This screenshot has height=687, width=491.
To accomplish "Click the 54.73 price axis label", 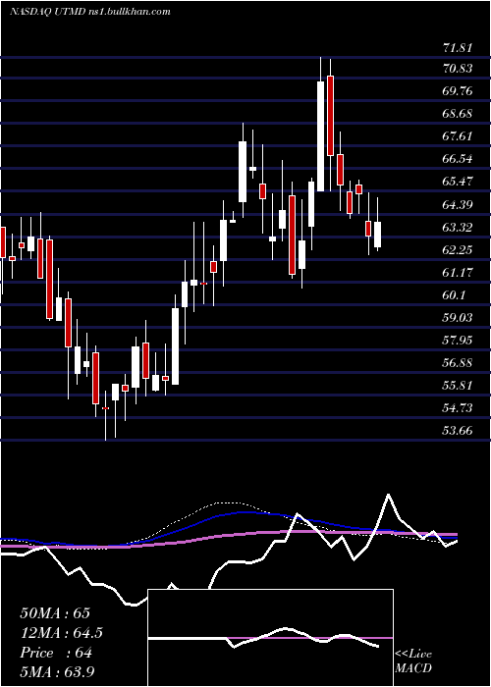I will [458, 407].
